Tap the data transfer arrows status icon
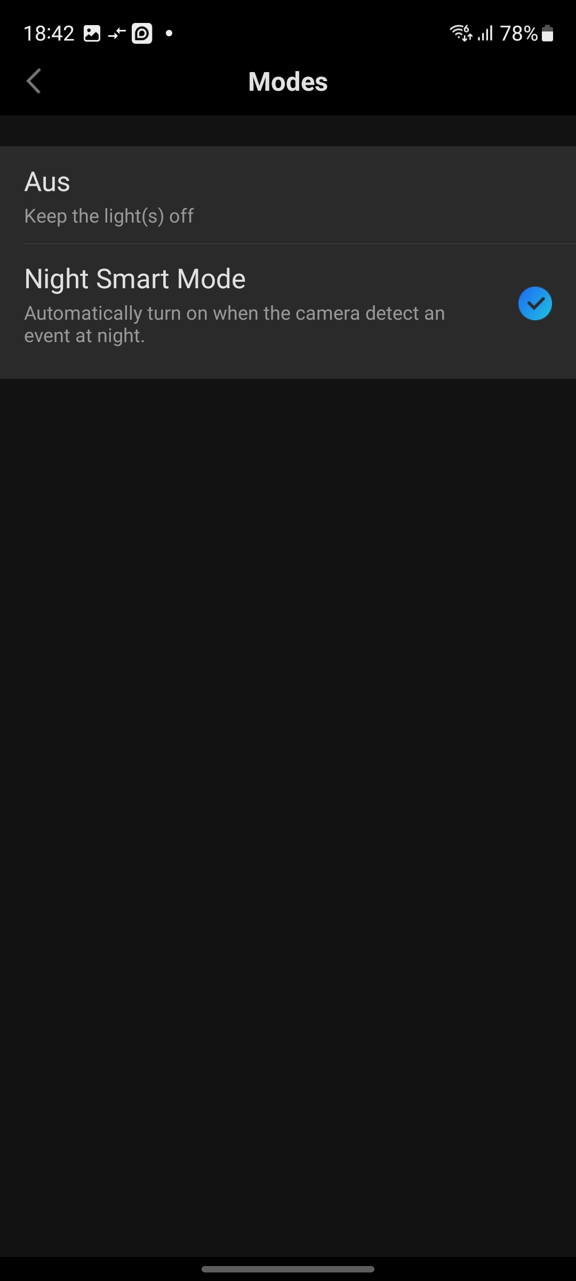This screenshot has height=1281, width=576. coord(116,34)
